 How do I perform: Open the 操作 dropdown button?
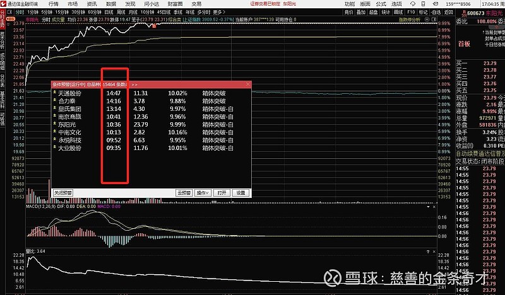(203, 193)
